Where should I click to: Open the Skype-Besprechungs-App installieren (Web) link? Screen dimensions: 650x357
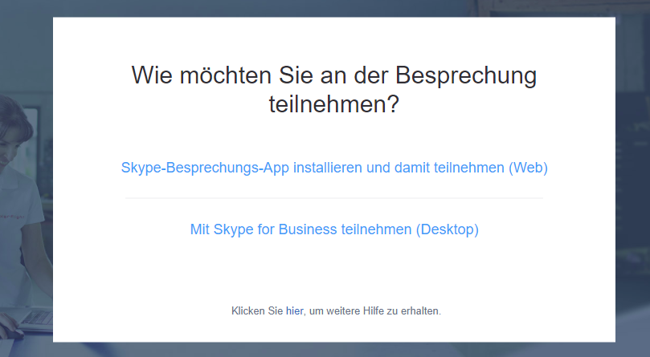(334, 168)
